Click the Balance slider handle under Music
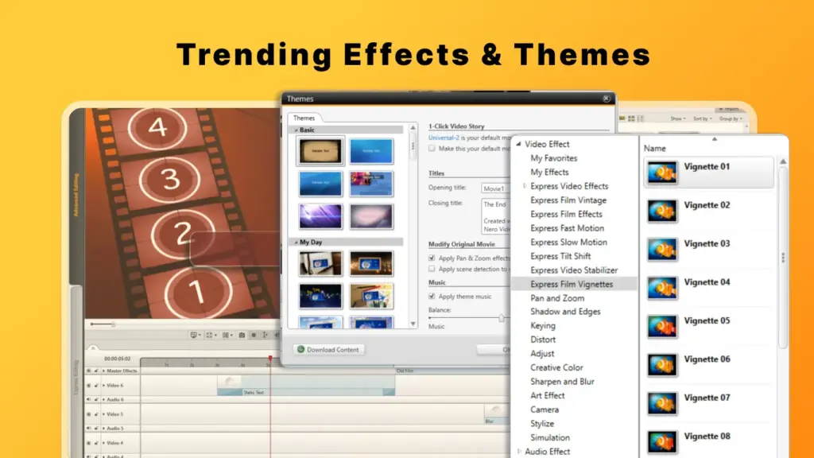Screen dimensions: 814x458 [x=501, y=318]
